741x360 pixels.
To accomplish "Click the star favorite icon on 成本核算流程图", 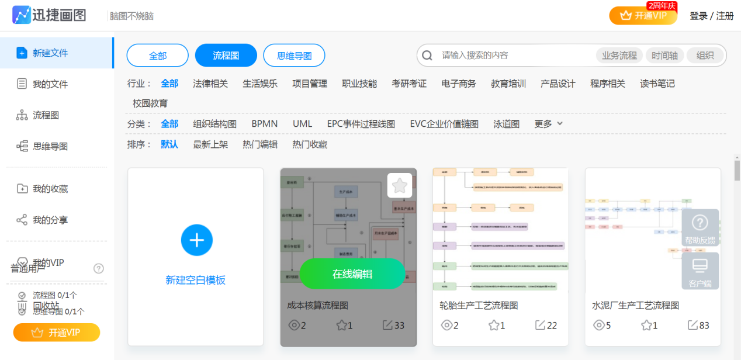I will click(400, 186).
